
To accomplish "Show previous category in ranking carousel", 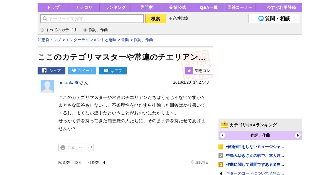I will pos(223,135).
